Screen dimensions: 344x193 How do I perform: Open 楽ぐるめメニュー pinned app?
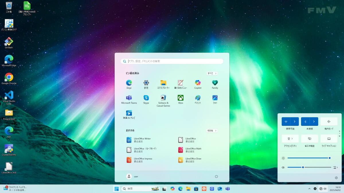(x=181, y=84)
